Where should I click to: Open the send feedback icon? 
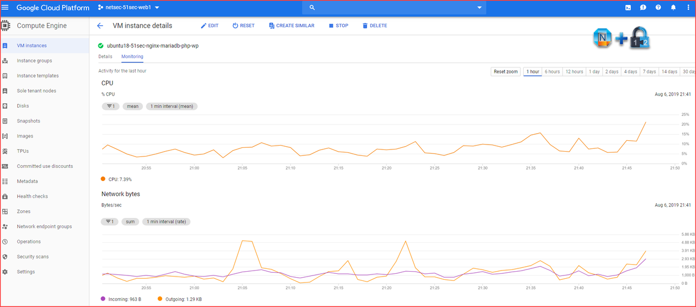click(643, 8)
